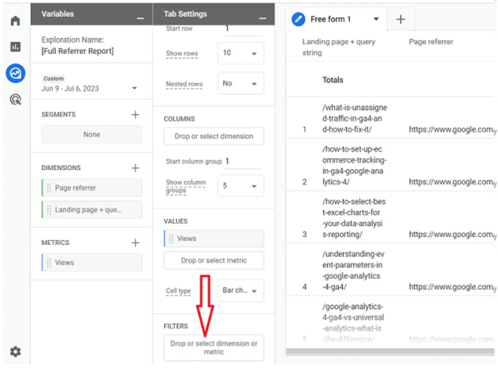
Task: Open the custom date range picker
Action: 90,88
